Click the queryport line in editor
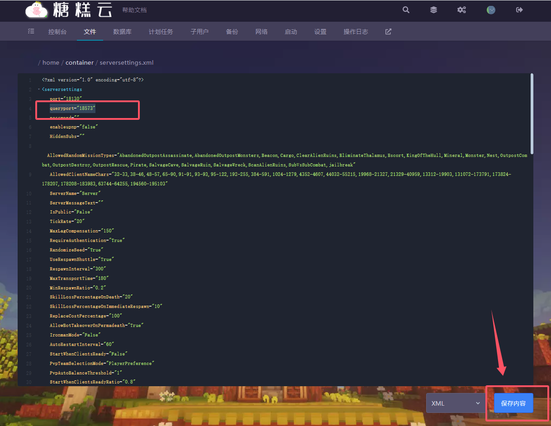Screen dimensions: 551x426 click(x=72, y=109)
